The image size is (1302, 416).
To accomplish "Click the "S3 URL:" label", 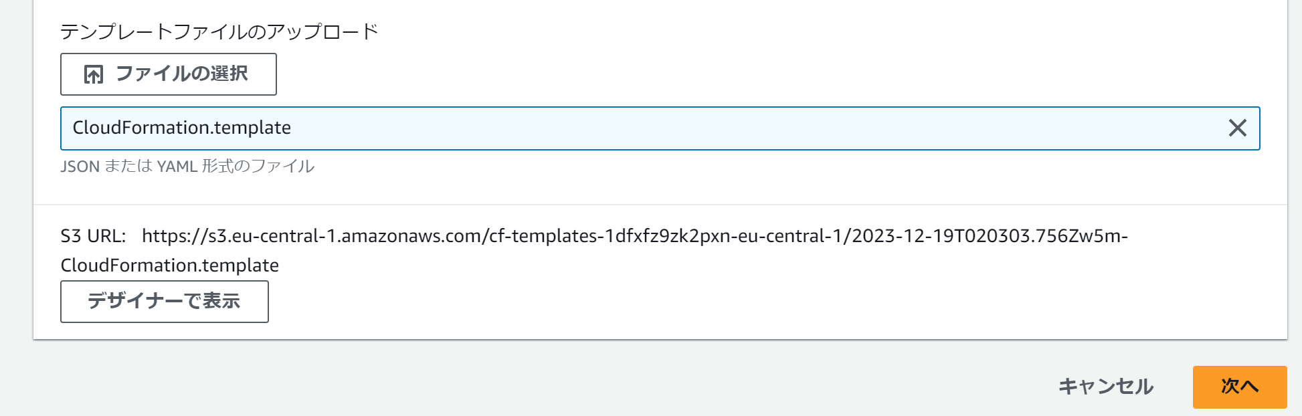I will pyautogui.click(x=93, y=236).
